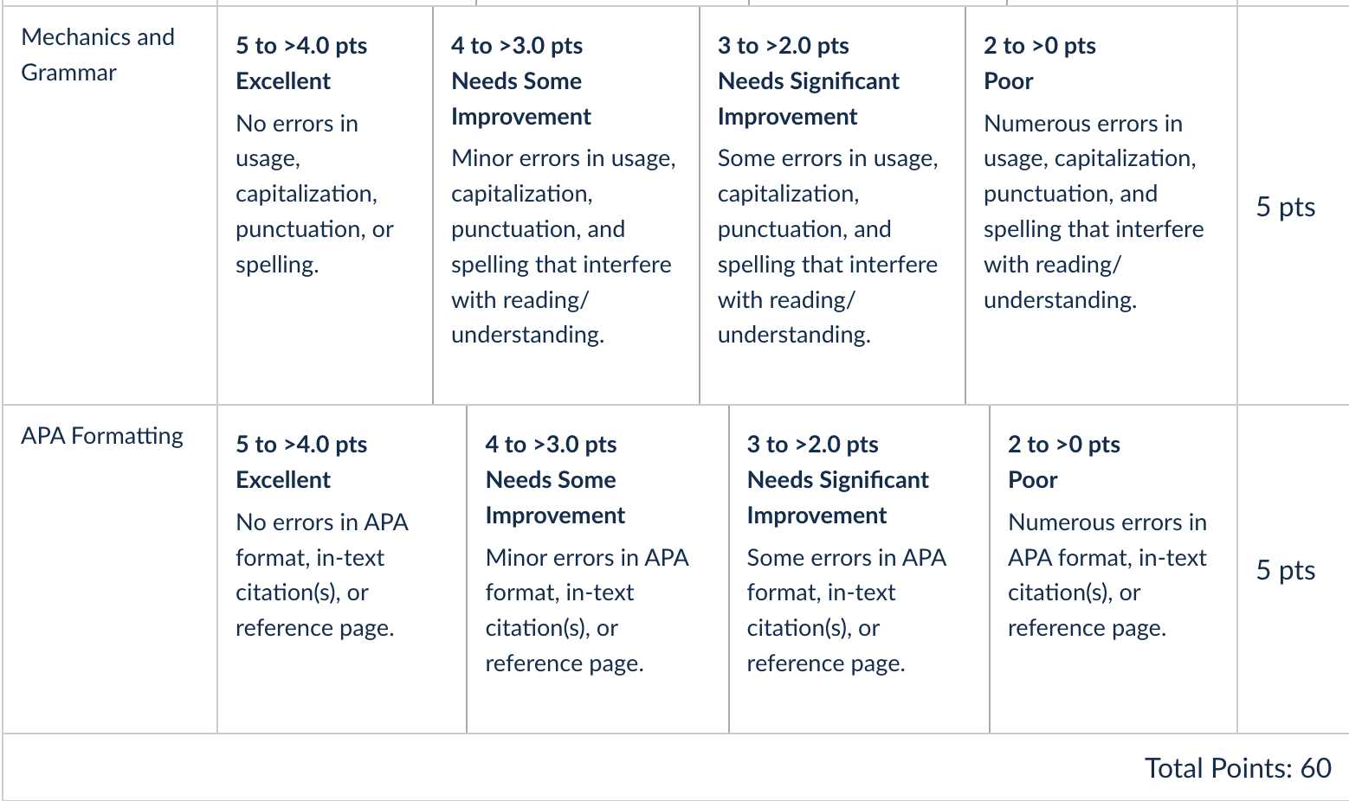Click the 5 pts value for APA Formatting
The height and width of the screenshot is (801, 1349).
pos(1286,570)
